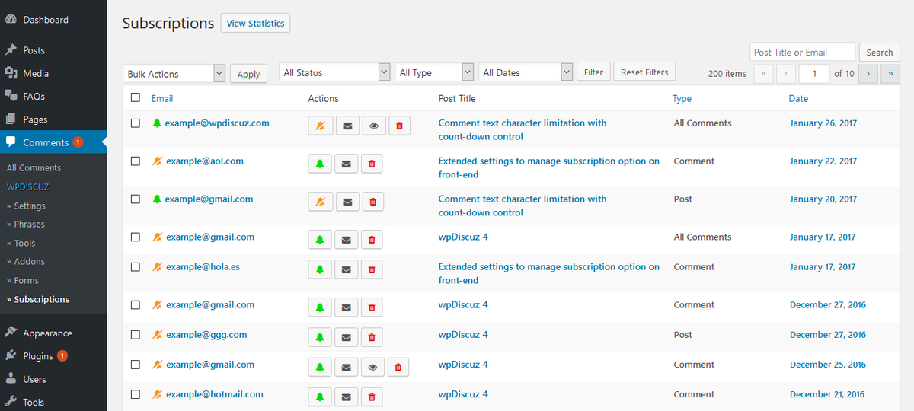
Task: Click the View Statistics button
Action: (x=255, y=23)
